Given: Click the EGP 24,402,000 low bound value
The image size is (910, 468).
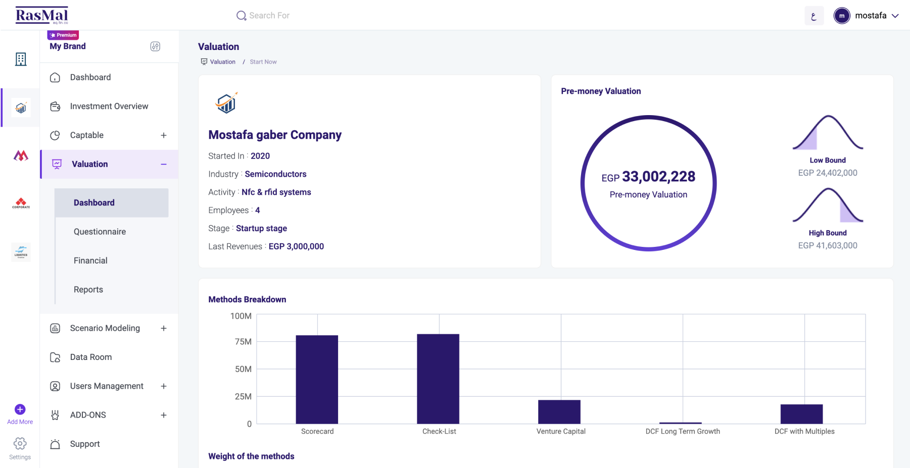Looking at the screenshot, I should pos(828,173).
